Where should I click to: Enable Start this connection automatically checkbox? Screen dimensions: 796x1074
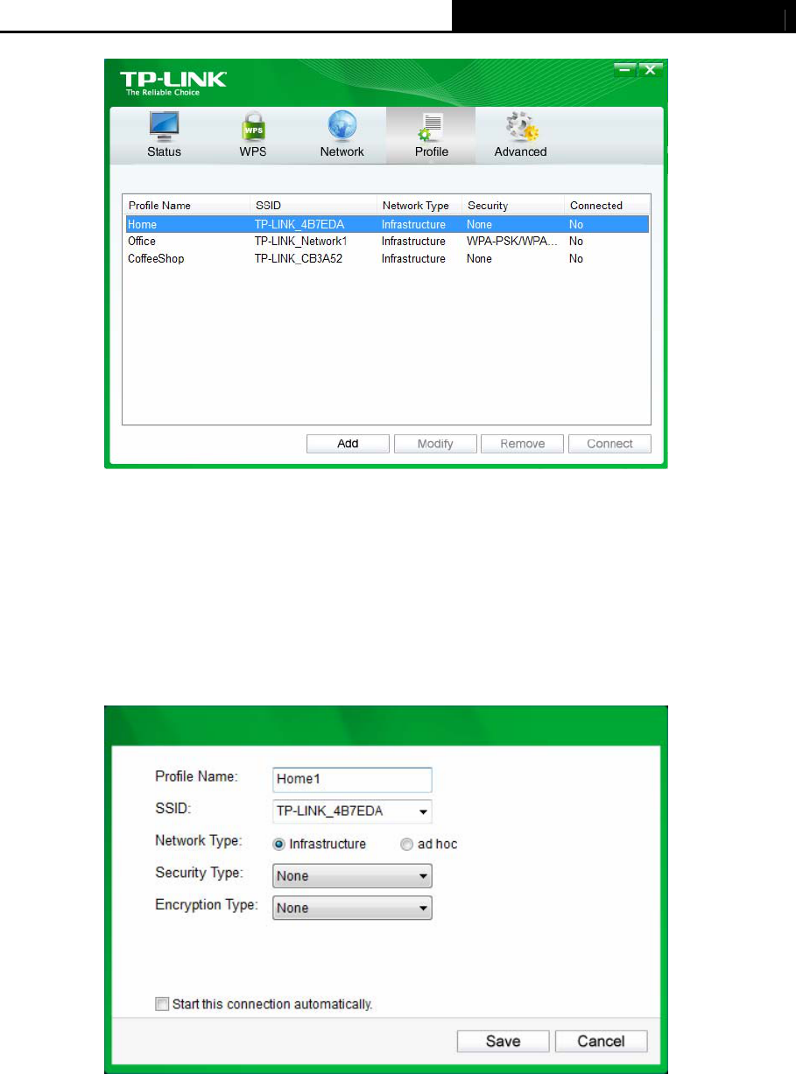pos(162,1004)
